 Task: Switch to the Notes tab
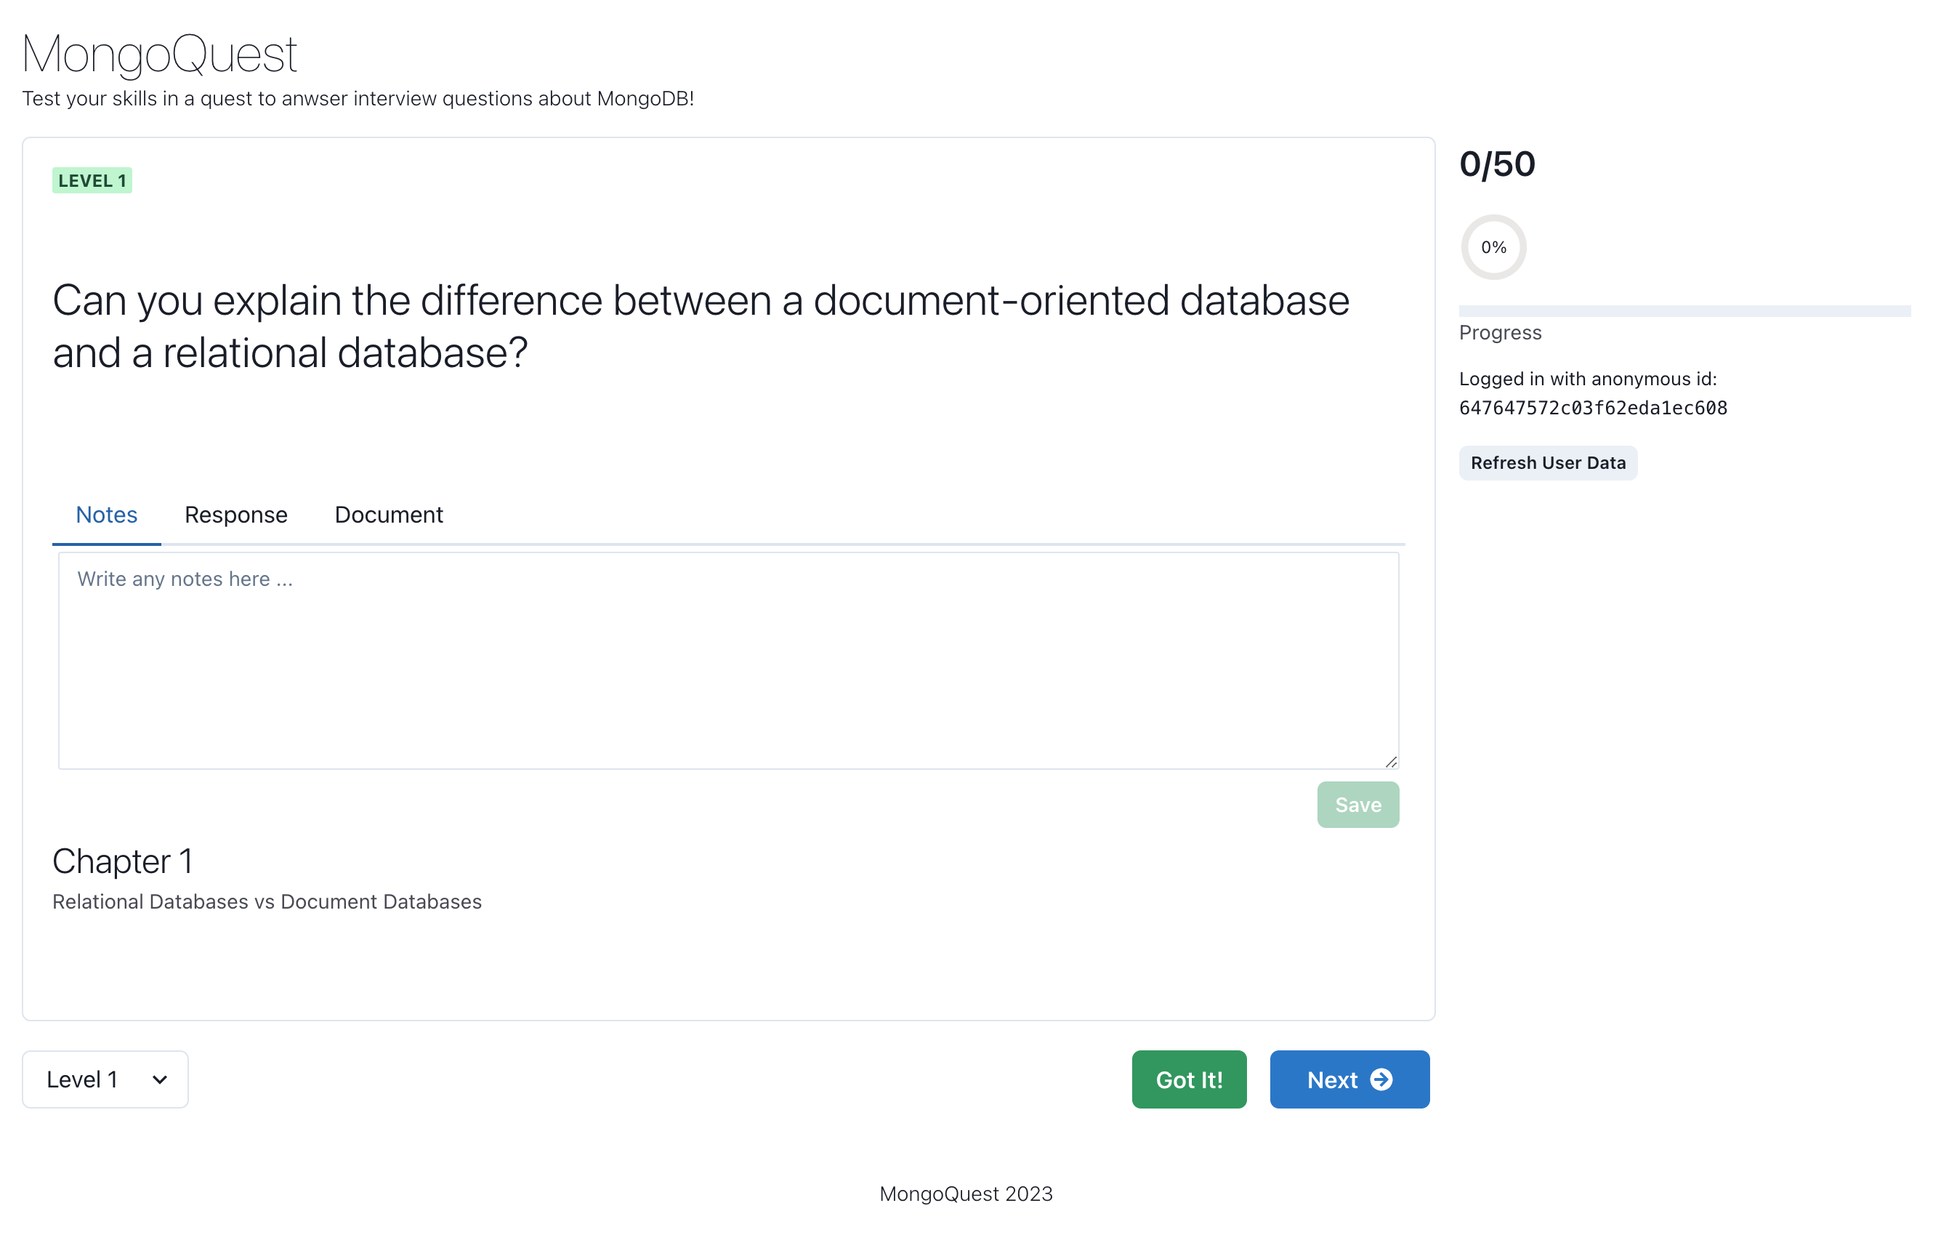pyautogui.click(x=107, y=514)
